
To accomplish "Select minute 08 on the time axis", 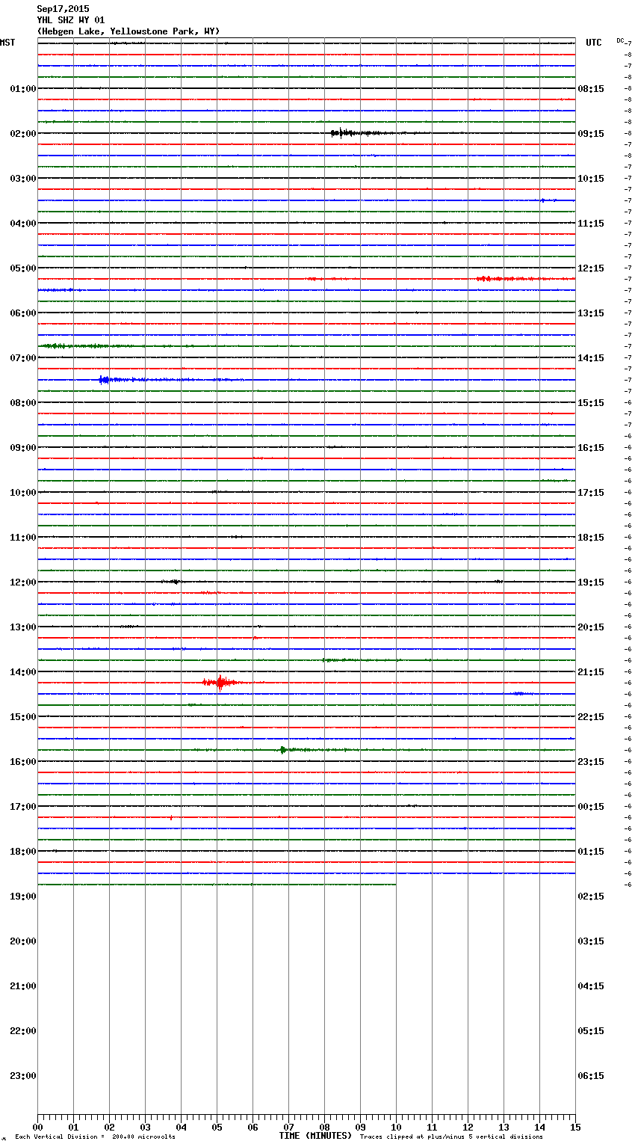I will pyautogui.click(x=324, y=1127).
